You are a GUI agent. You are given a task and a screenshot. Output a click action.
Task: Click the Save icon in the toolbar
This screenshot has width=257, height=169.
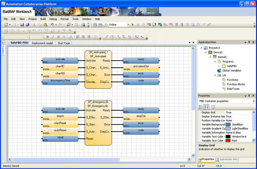(22, 25)
